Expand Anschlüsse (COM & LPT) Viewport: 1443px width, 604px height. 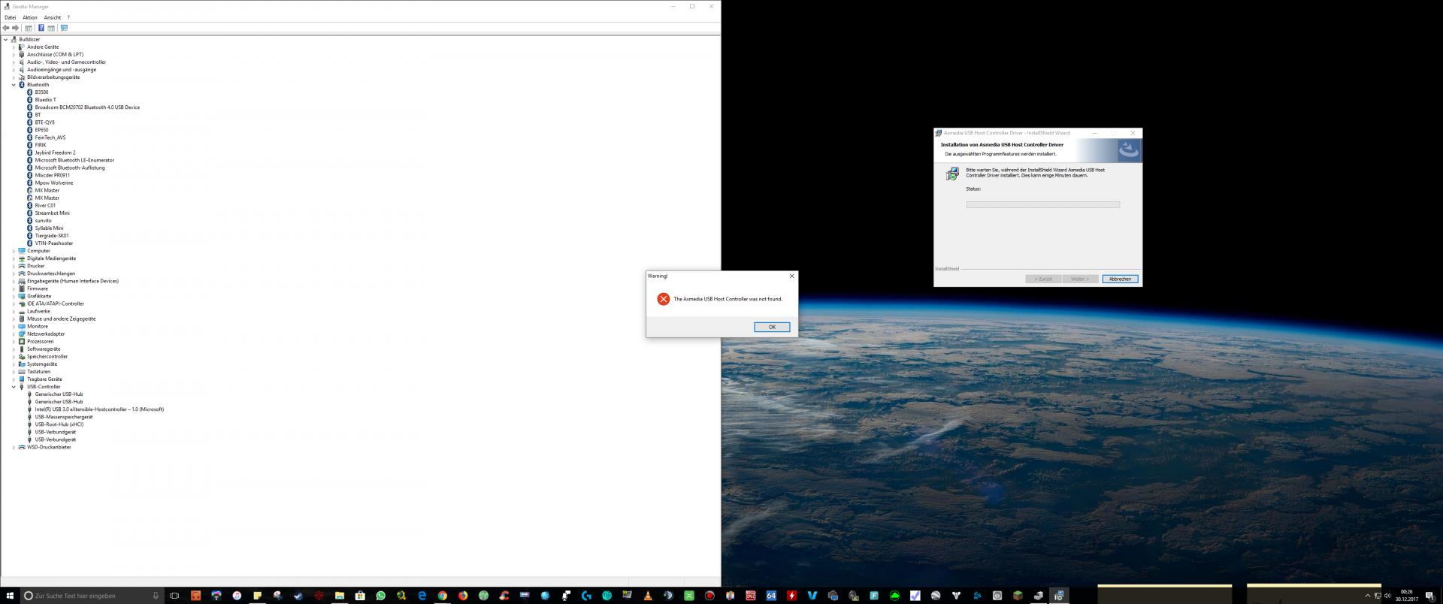coord(14,54)
